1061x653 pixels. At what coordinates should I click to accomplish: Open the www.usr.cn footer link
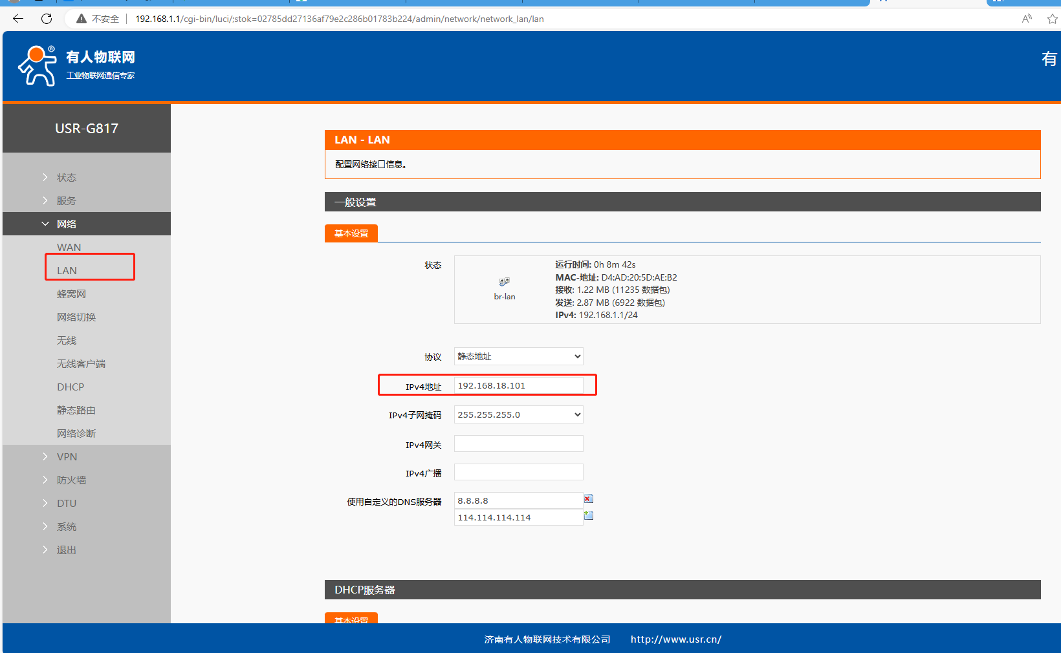pyautogui.click(x=675, y=639)
